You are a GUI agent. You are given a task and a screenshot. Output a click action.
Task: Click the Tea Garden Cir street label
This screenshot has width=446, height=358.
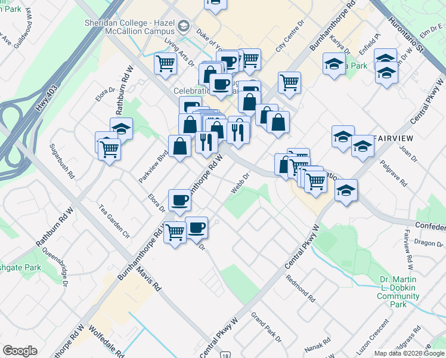114,221
